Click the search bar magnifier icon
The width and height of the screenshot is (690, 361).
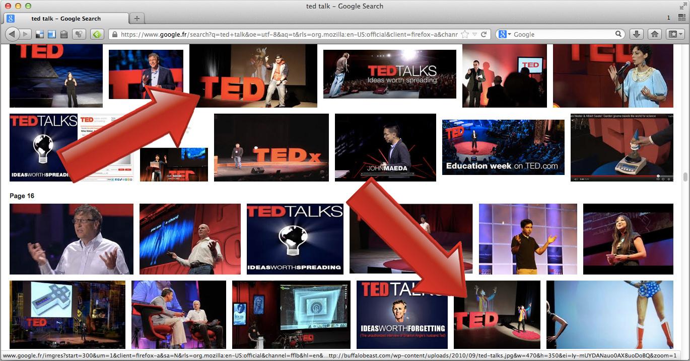pyautogui.click(x=618, y=34)
